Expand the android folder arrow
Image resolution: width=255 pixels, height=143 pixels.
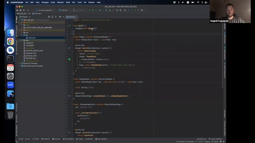(x=22, y=27)
